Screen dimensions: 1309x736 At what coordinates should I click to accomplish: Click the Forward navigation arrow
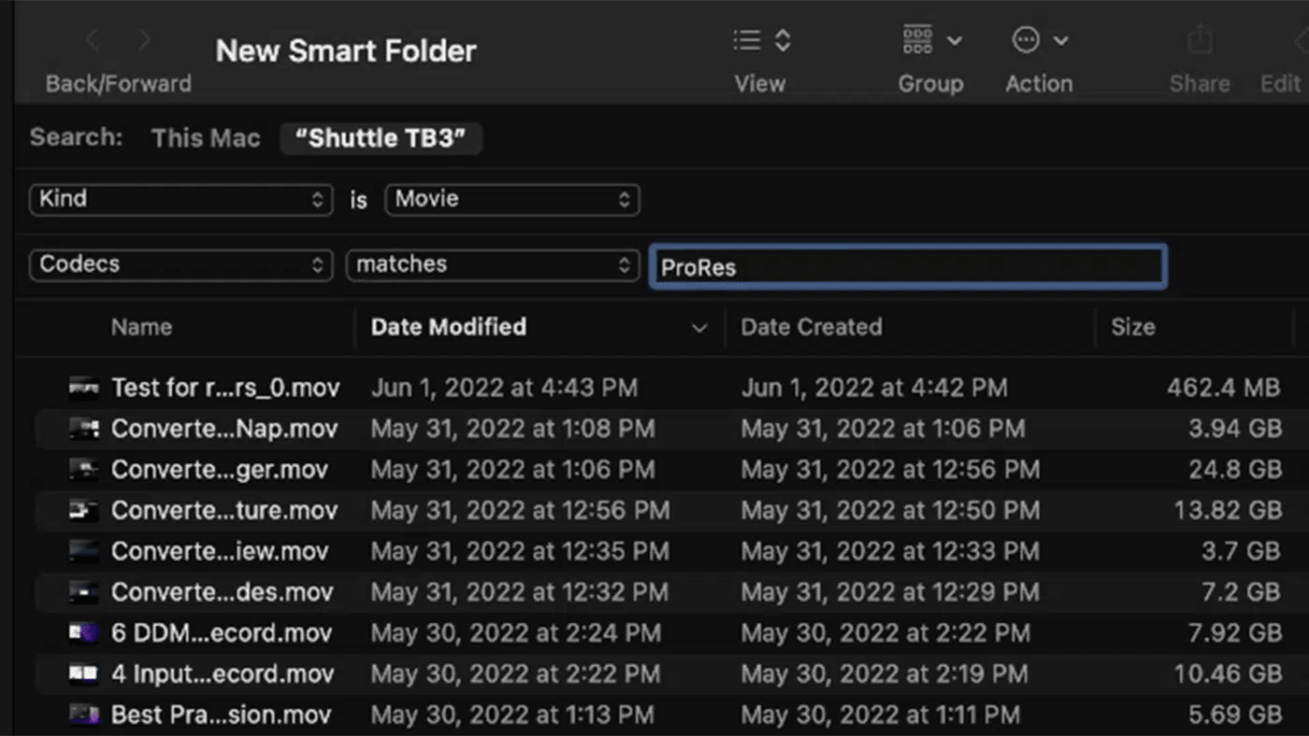point(145,39)
